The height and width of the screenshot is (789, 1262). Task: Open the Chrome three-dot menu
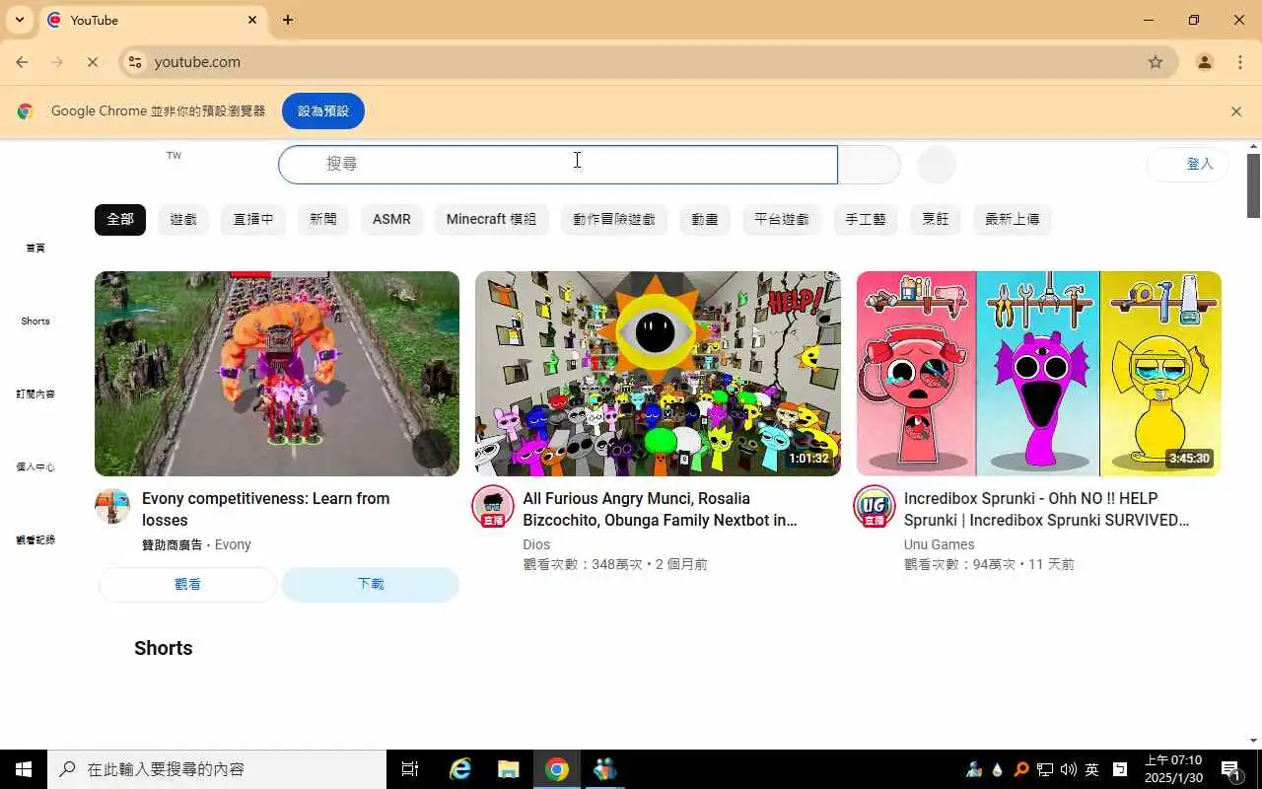point(1240,62)
